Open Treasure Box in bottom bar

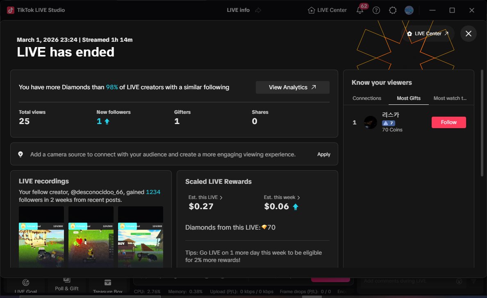coord(108,286)
